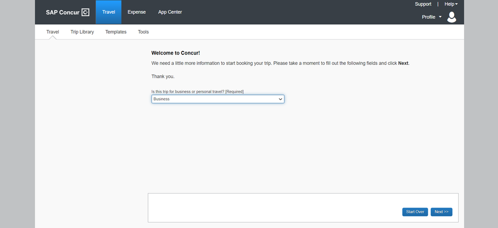
Task: Click the chevron on the Business select box
Action: pos(281,99)
